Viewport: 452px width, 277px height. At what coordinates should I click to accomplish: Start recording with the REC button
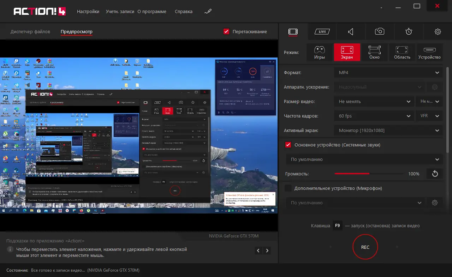365,247
